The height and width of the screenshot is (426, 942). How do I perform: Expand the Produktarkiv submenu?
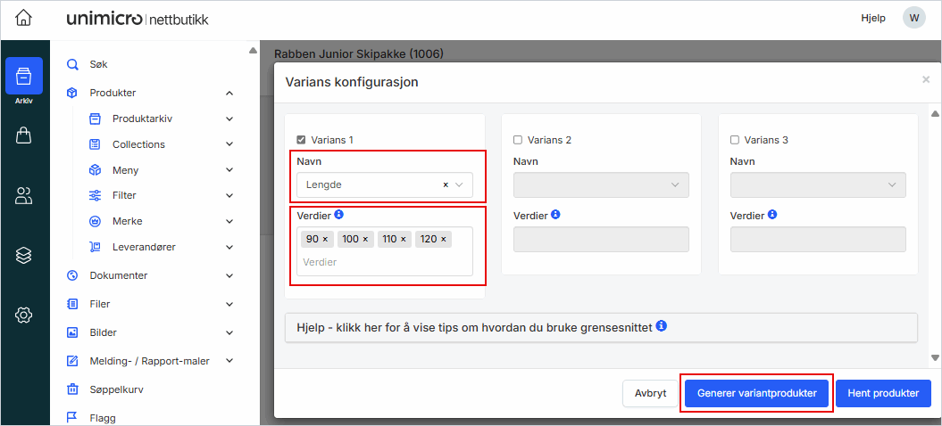229,119
